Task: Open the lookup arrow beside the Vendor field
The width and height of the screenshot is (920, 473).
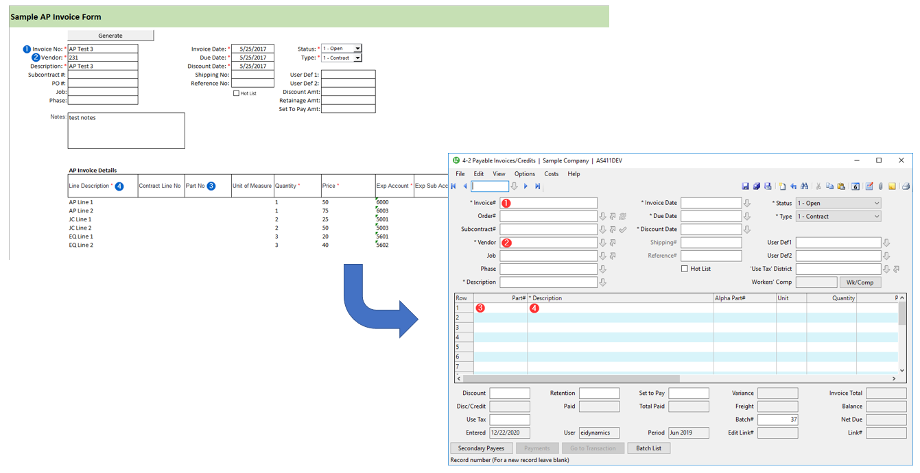Action: (602, 243)
